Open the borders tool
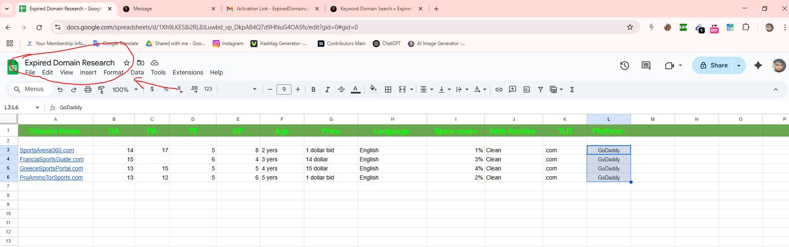This screenshot has height=247, width=789. pos(388,89)
